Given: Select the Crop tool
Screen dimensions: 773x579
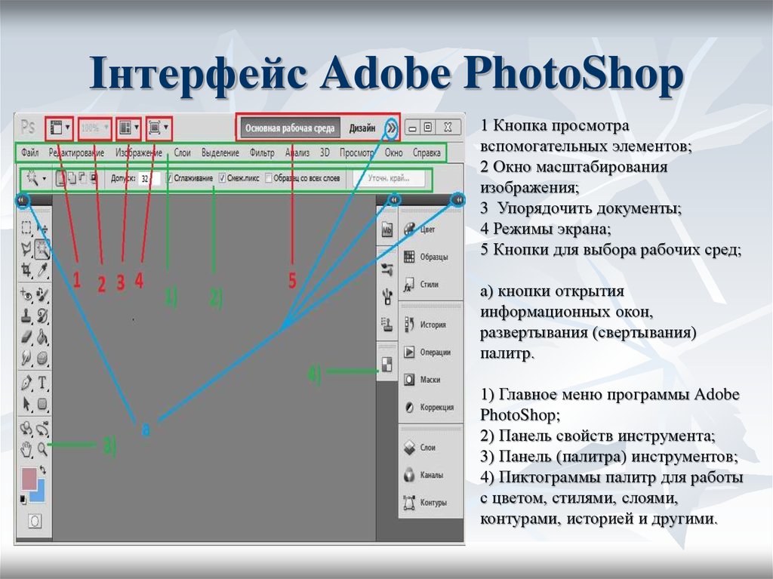Looking at the screenshot, I should [x=26, y=269].
